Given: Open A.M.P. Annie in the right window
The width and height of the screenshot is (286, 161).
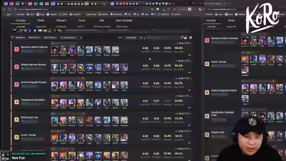Looking at the screenshot, I should click(219, 62).
